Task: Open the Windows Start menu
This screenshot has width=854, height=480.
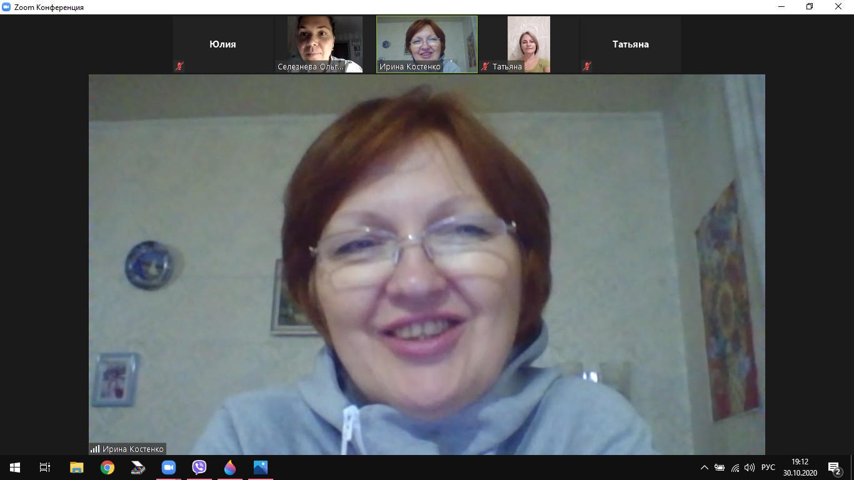Action: click(15, 467)
